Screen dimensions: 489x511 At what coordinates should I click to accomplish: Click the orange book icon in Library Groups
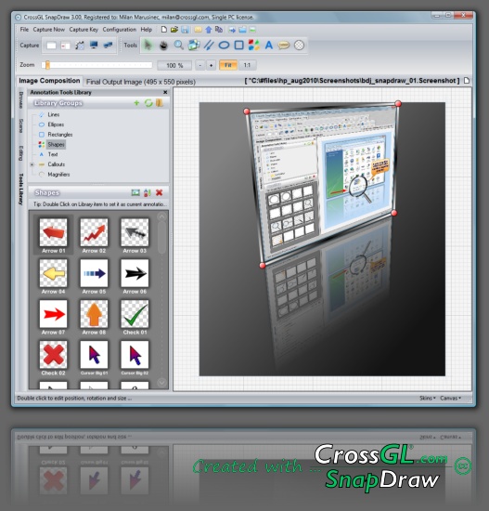[160, 103]
